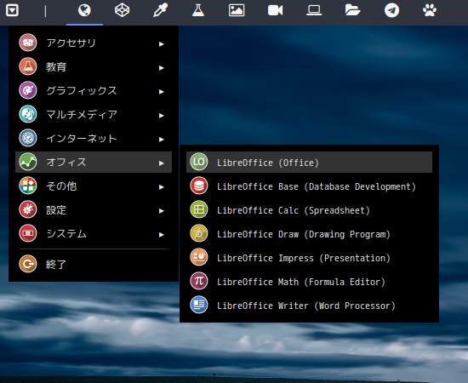Open the color picker eyedropper icon
This screenshot has width=468, height=383.
[161, 10]
